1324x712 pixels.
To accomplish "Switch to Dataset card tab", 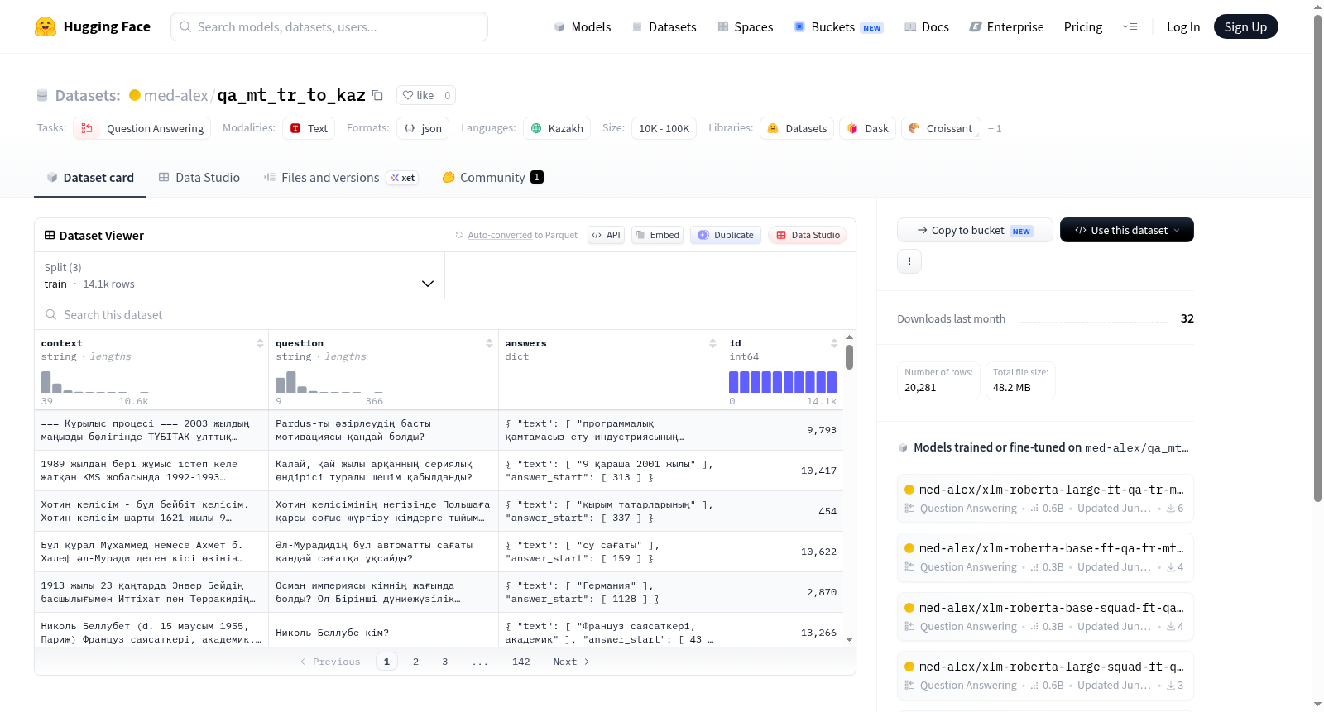I will (x=90, y=177).
